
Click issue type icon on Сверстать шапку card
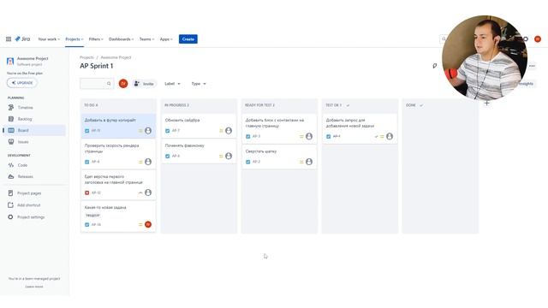(x=248, y=162)
